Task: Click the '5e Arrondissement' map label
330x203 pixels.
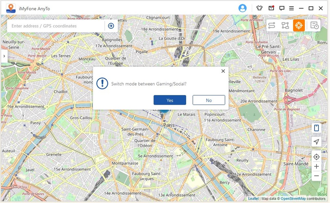Action: tap(155, 156)
